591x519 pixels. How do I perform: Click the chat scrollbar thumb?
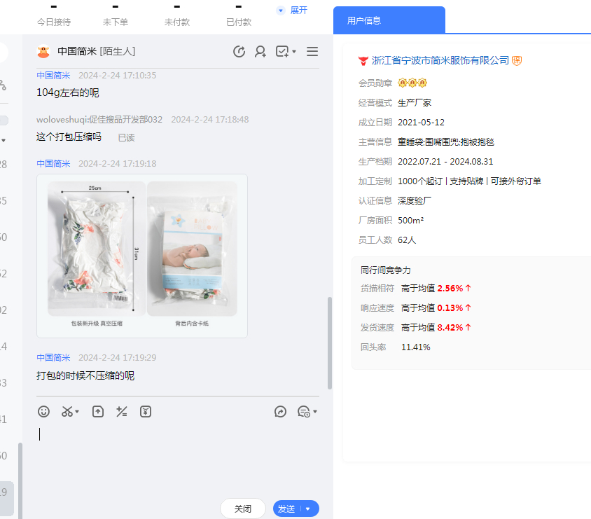(330, 343)
